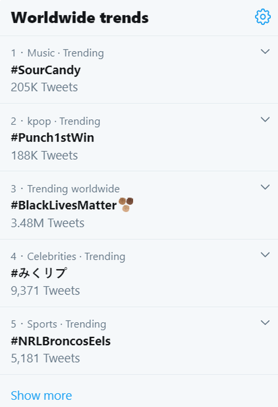Select the "2 · kpop · Trending" label

click(56, 121)
